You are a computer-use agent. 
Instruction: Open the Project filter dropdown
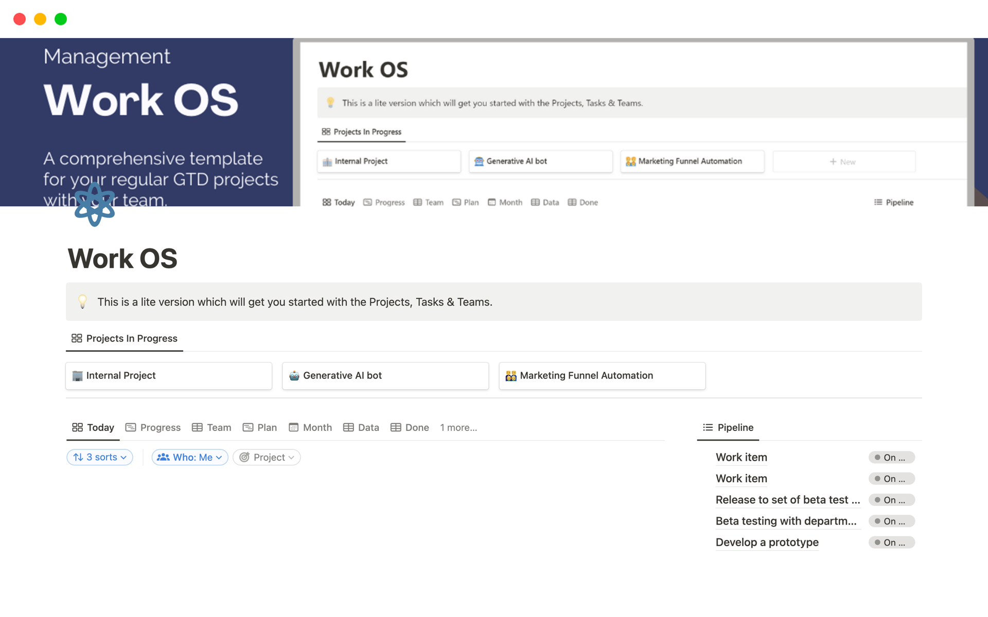267,457
